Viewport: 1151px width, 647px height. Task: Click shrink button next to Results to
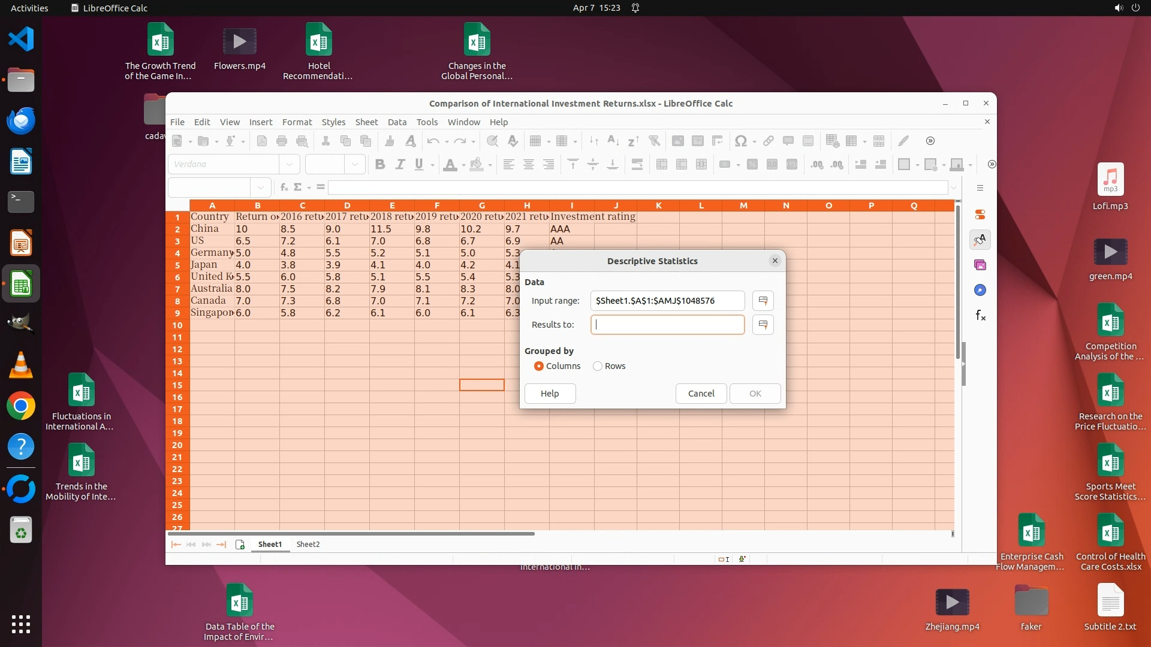pos(763,325)
